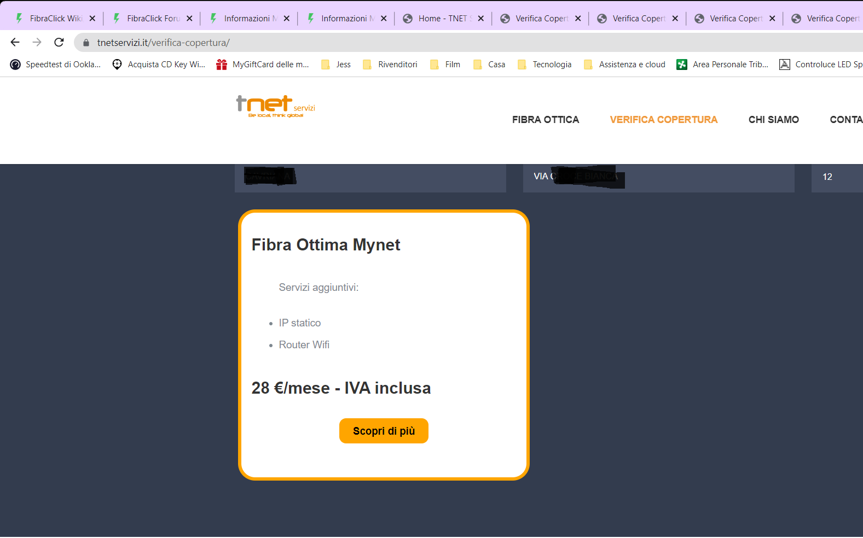The height and width of the screenshot is (538, 863).
Task: Focus the address bar URL field
Action: (x=471, y=43)
